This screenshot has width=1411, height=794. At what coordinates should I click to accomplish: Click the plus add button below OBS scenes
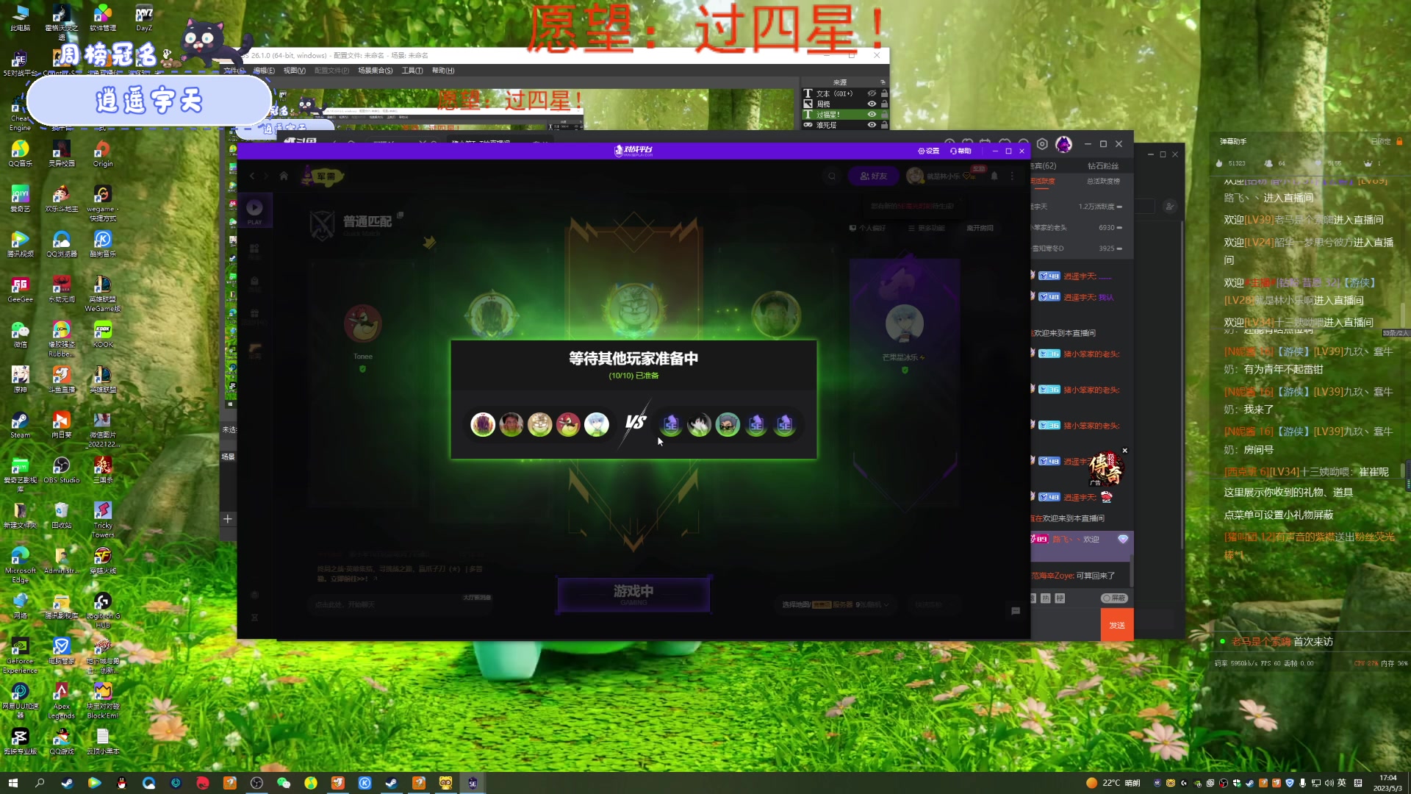[228, 518]
